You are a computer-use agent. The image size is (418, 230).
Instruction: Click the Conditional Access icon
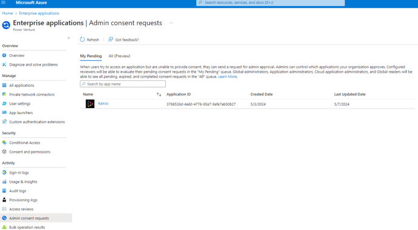point(4,143)
